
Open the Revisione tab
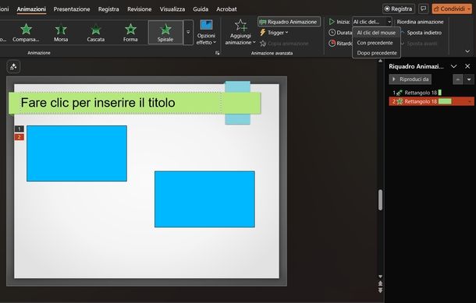pyautogui.click(x=140, y=9)
